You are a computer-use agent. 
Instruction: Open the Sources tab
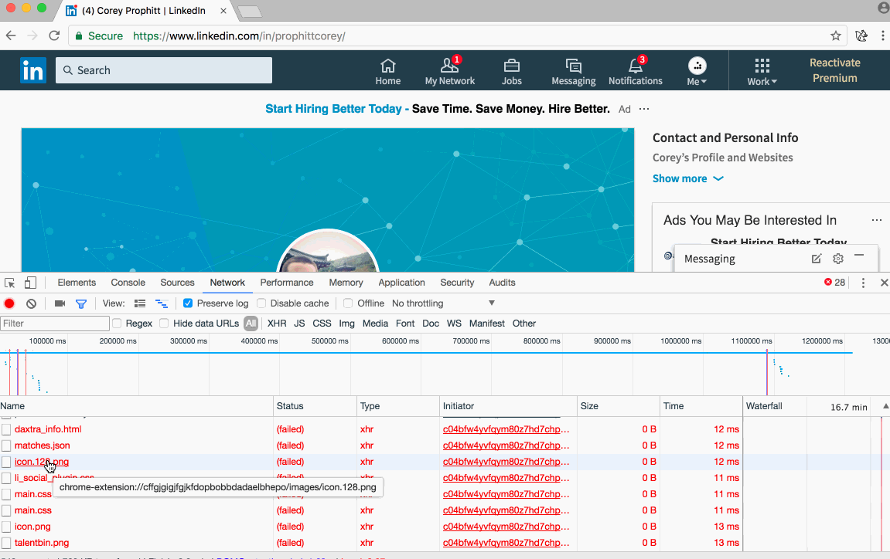coord(177,283)
